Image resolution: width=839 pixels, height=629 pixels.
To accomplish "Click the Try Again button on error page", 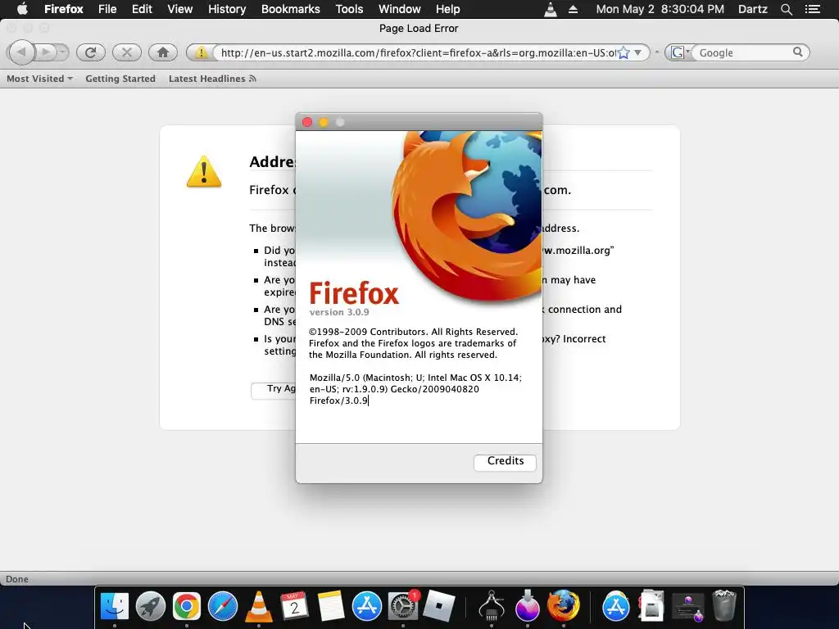I will point(274,389).
